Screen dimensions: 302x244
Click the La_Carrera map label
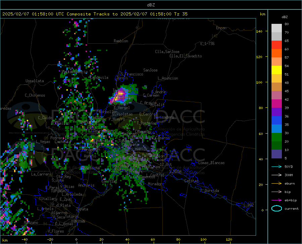(41, 174)
